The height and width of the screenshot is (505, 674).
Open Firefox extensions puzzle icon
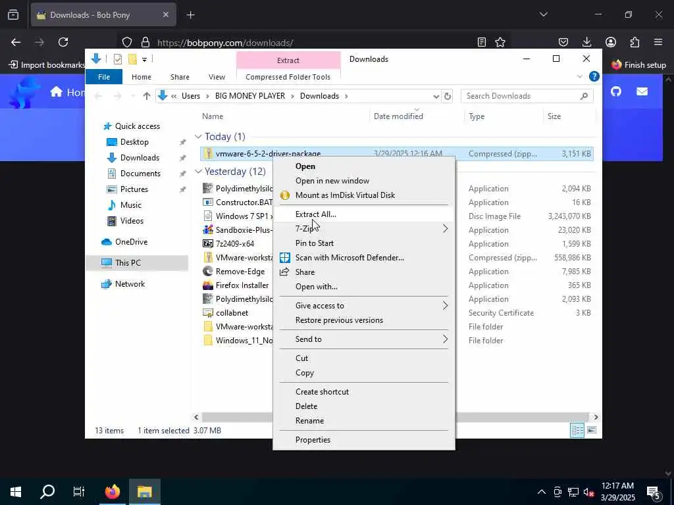tap(635, 42)
